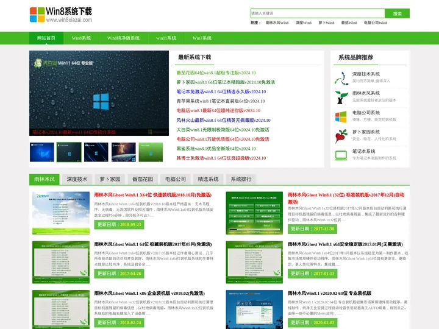
Task: Open 大白菜win8.1无限制极简版 link
Action: [223, 130]
